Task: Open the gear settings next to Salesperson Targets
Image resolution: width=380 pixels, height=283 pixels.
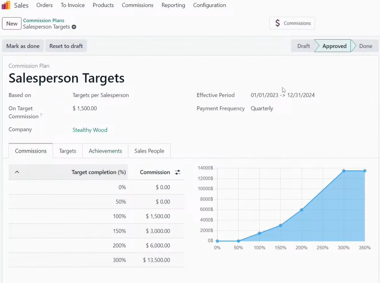Action: [x=74, y=27]
